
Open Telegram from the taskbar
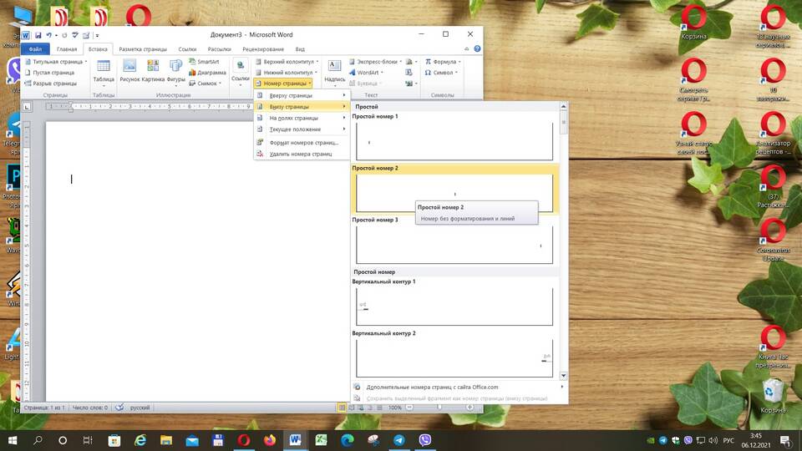399,440
